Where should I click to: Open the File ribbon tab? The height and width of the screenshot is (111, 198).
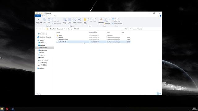coord(38,16)
